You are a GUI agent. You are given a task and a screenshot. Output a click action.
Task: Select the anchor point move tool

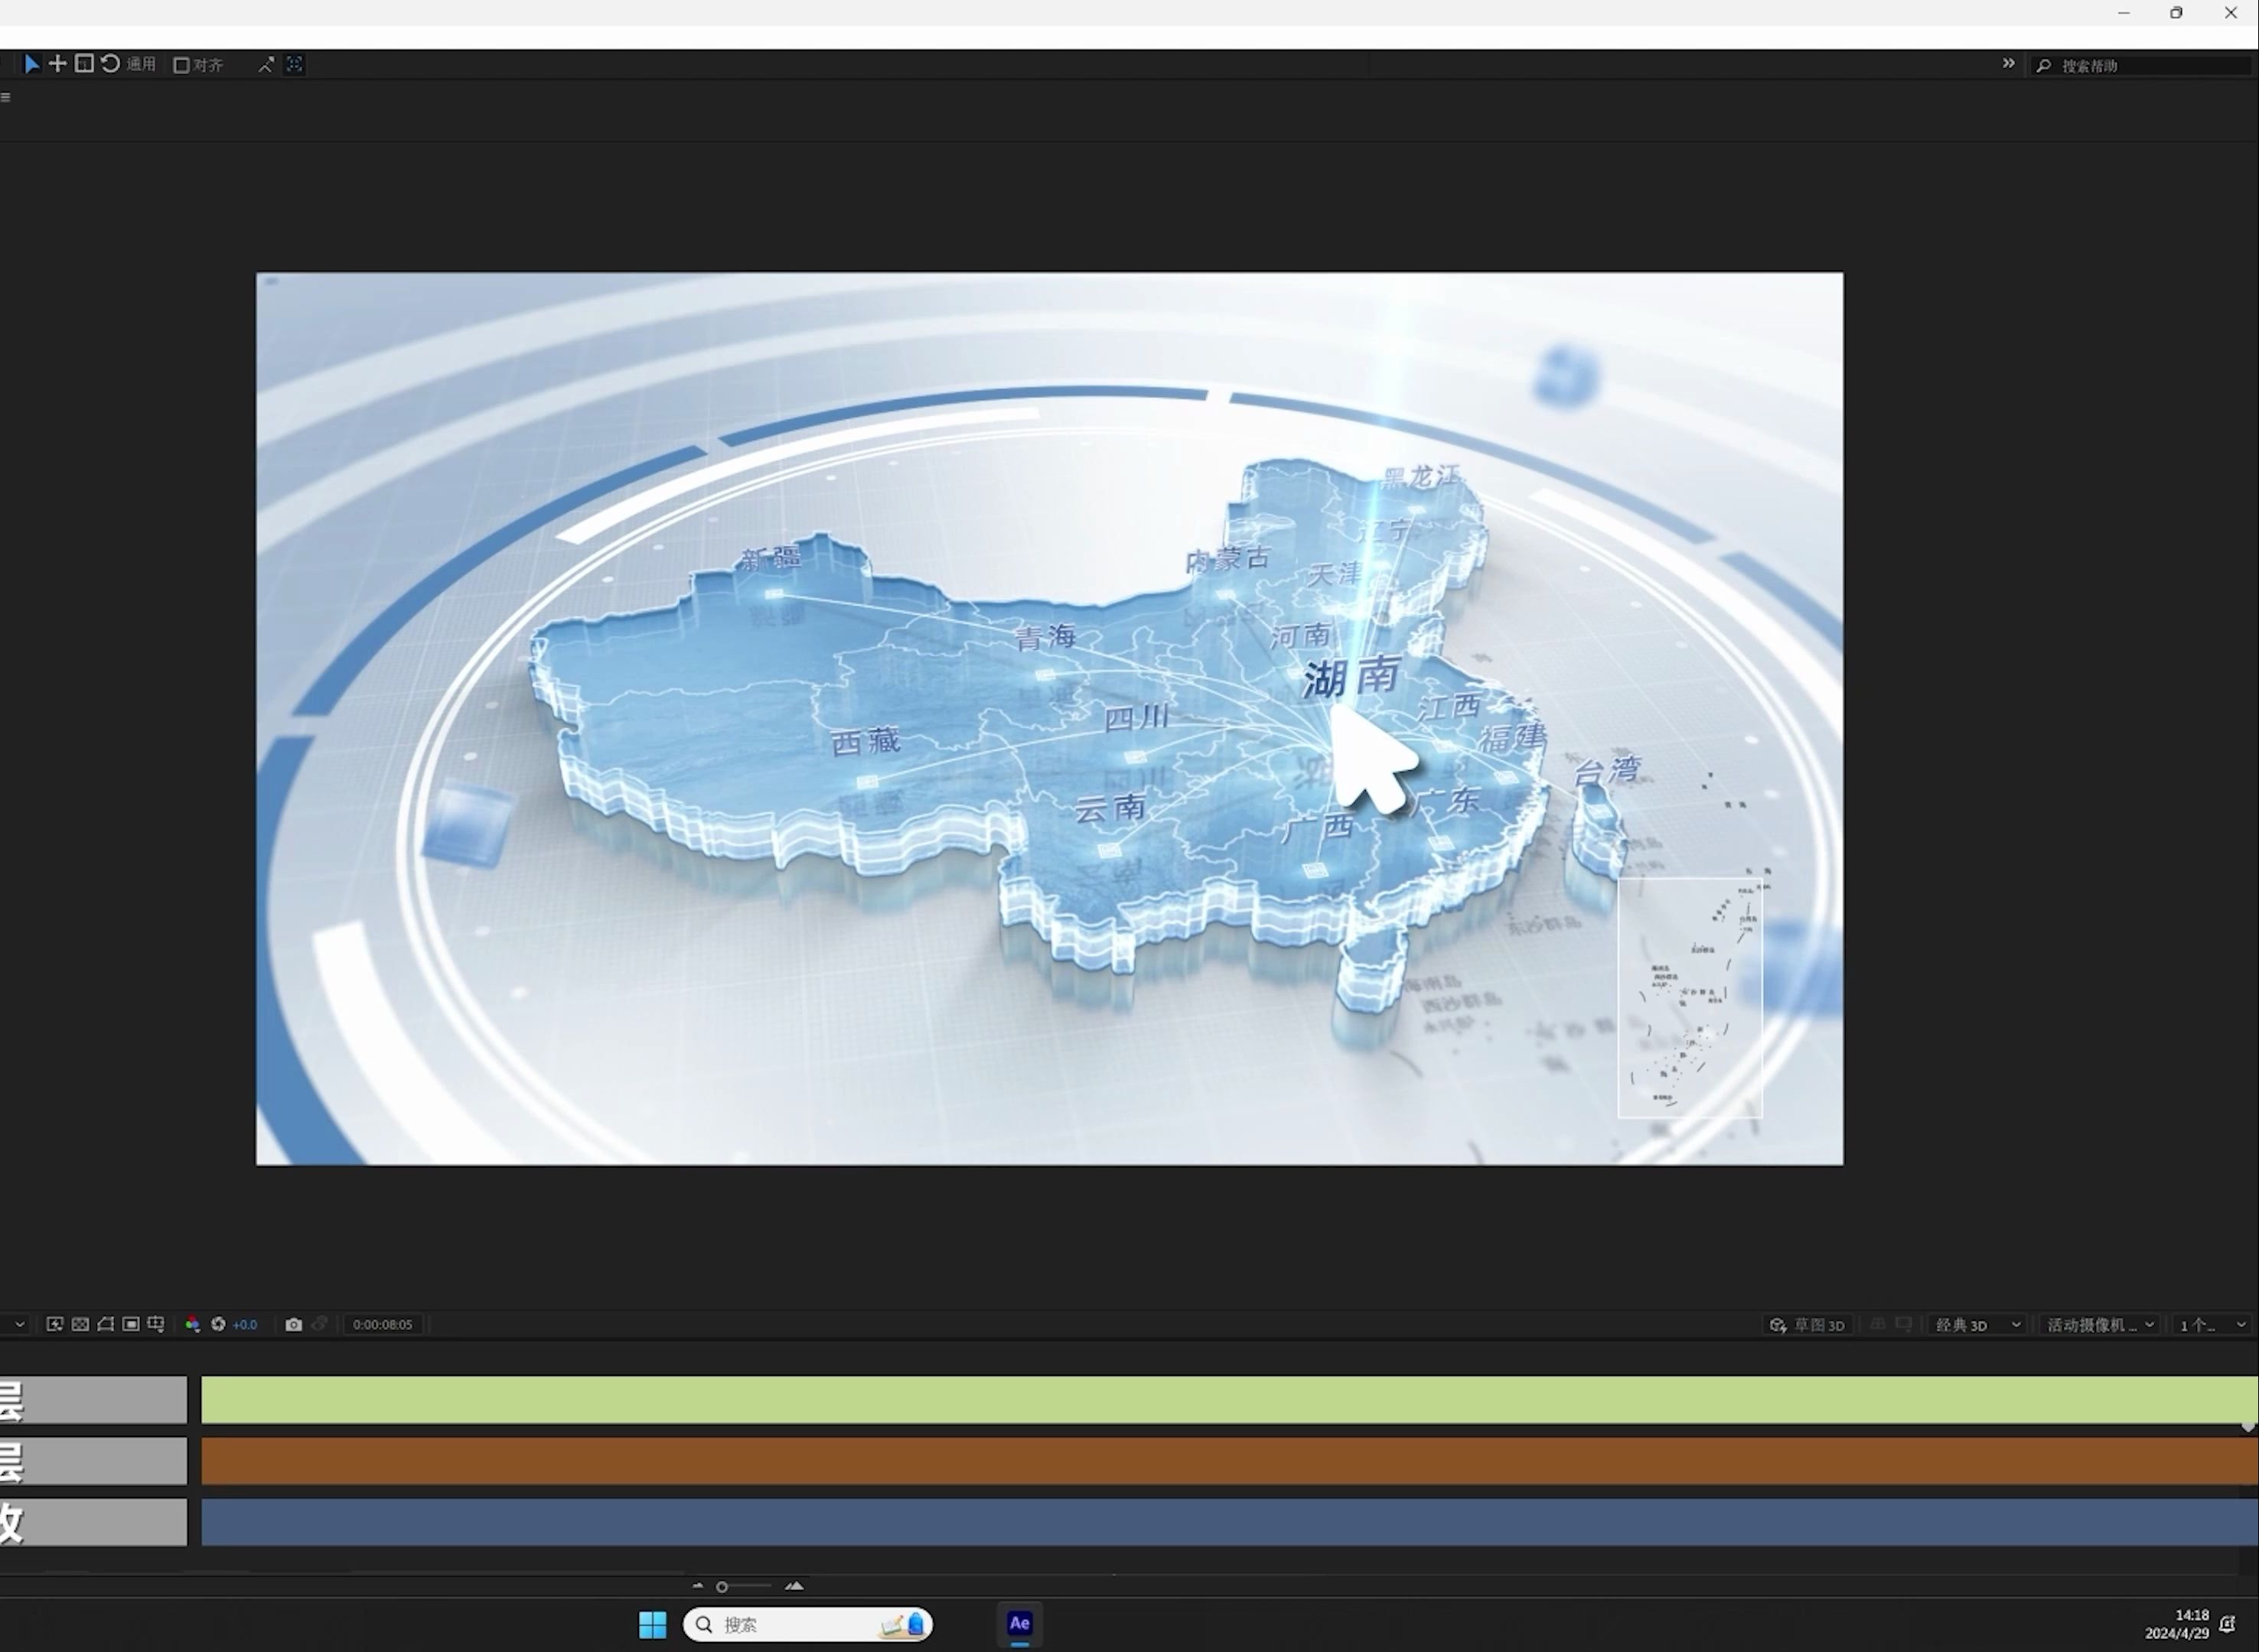[x=58, y=64]
